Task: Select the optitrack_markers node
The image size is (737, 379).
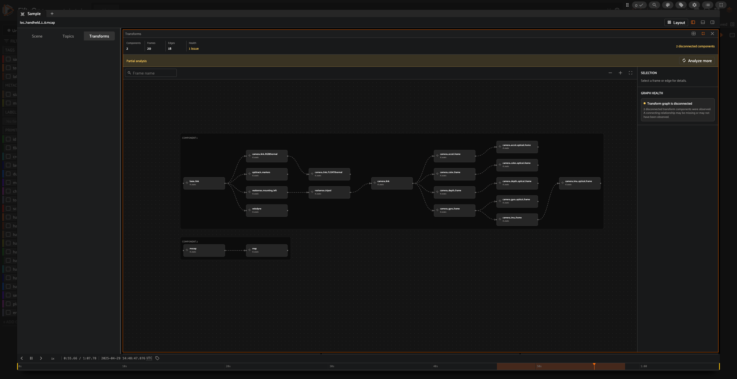Action: [x=267, y=174]
